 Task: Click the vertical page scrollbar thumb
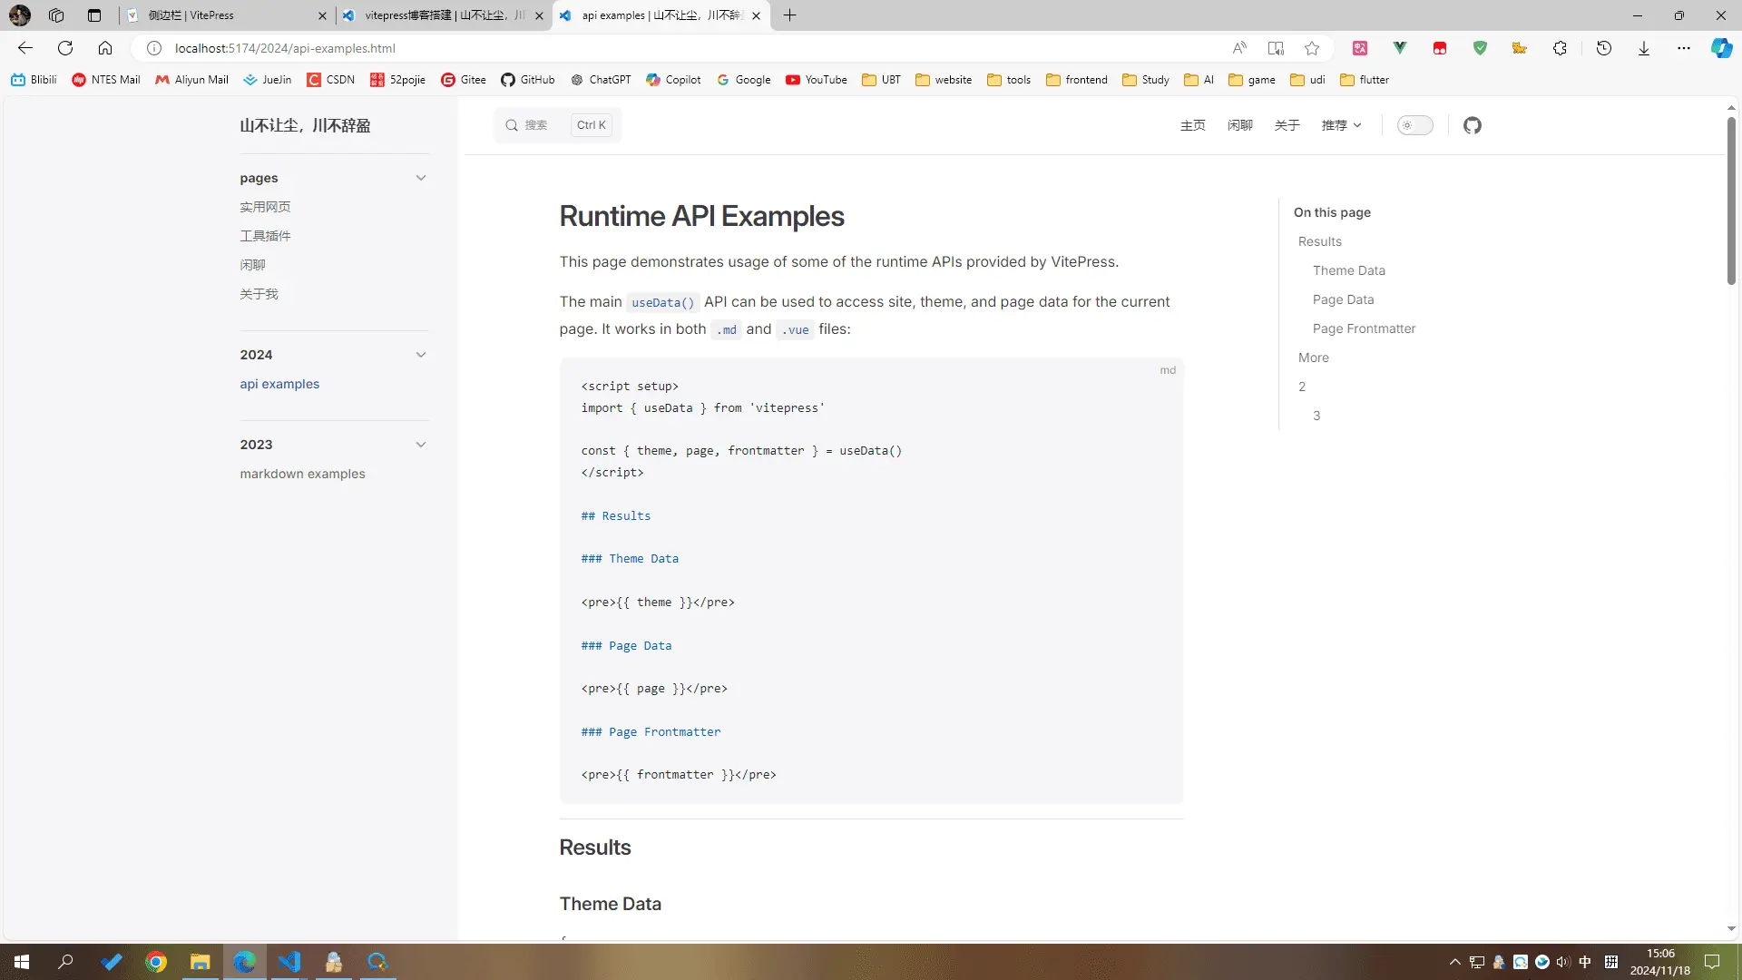[1731, 200]
